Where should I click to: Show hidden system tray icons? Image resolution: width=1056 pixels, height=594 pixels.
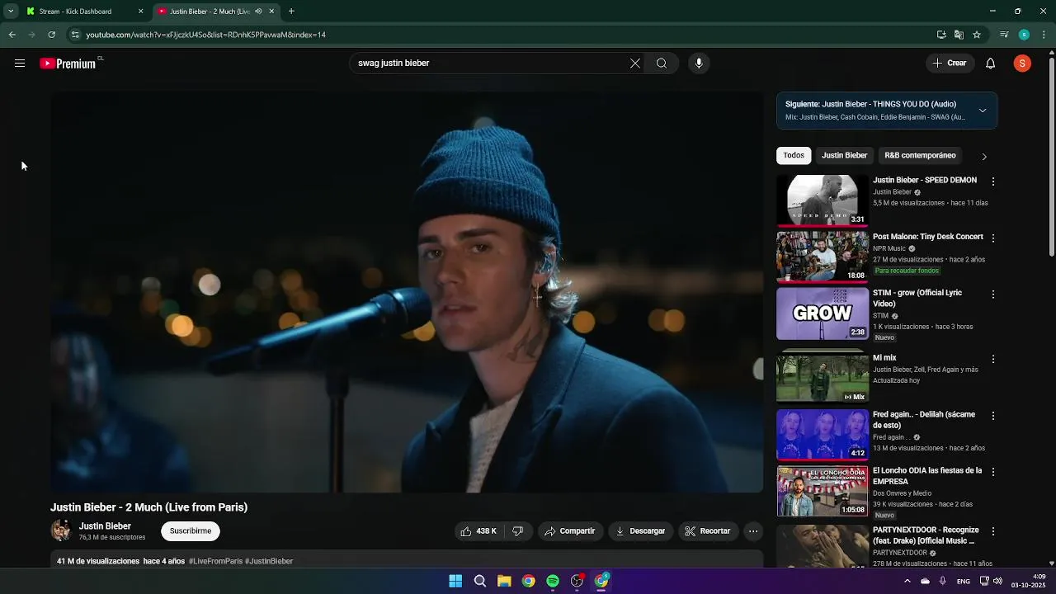pyautogui.click(x=907, y=581)
